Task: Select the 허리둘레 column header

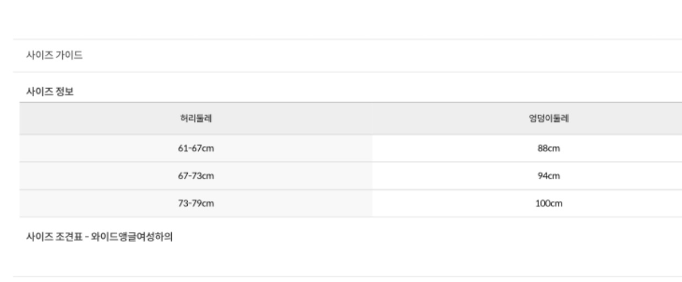Action: tap(196, 119)
